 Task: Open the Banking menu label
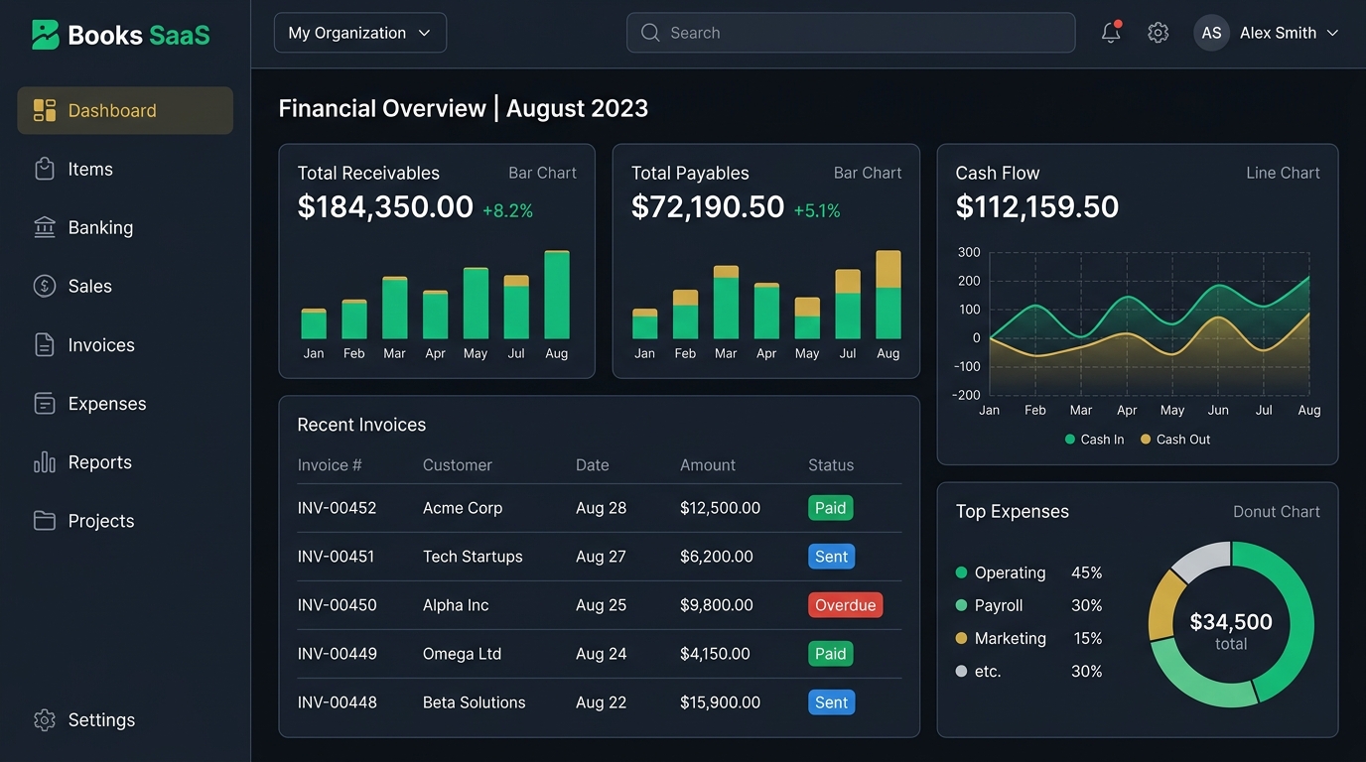coord(100,227)
